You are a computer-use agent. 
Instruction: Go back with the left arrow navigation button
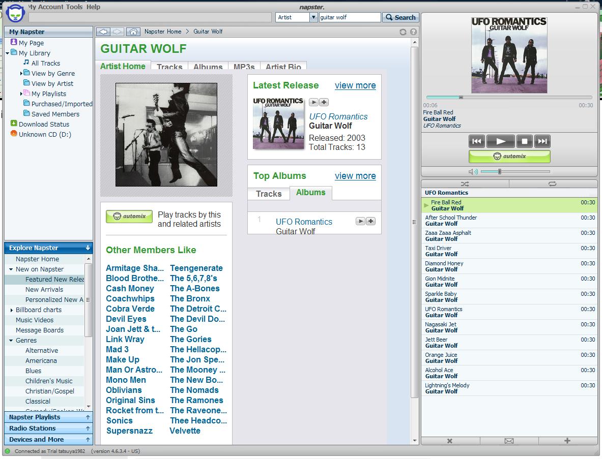[x=103, y=32]
